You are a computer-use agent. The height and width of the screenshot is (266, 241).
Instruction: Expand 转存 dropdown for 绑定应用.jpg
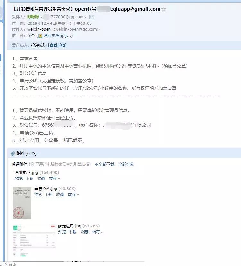(98, 232)
